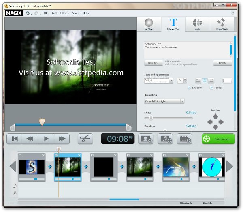Click the Show time slider handle
The width and height of the screenshot is (243, 212).
point(151,118)
